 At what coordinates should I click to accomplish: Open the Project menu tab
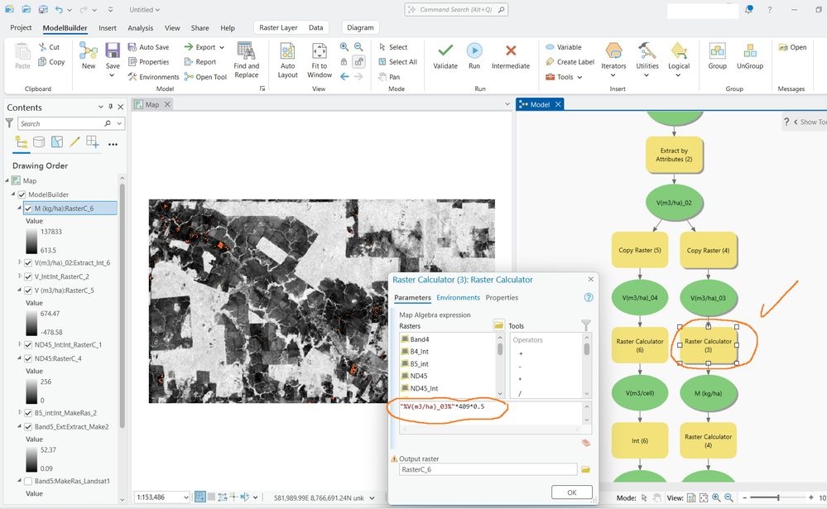(21, 27)
